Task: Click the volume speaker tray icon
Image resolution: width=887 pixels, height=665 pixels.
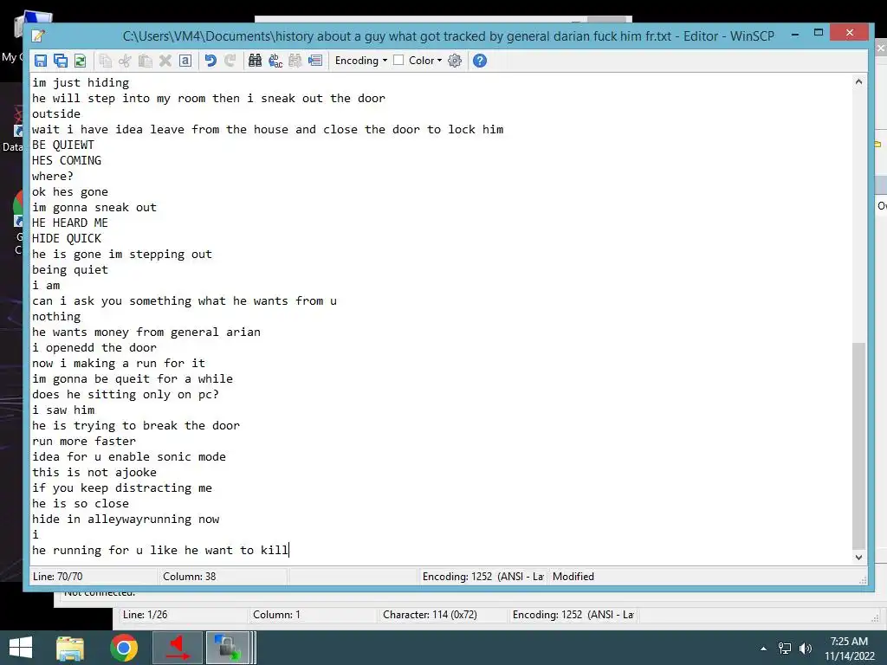Action: [x=805, y=649]
